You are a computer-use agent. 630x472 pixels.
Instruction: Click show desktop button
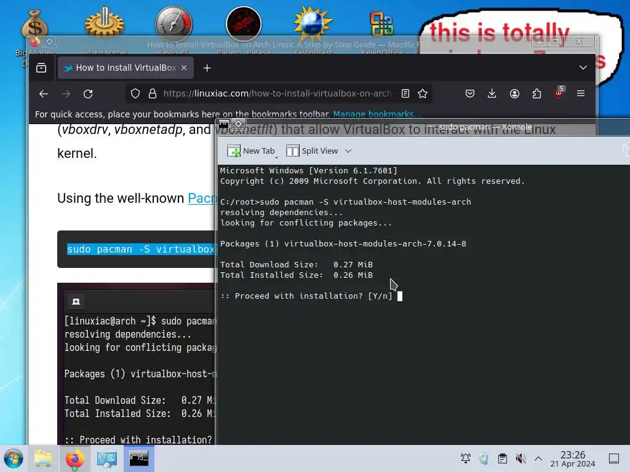[x=613, y=458]
